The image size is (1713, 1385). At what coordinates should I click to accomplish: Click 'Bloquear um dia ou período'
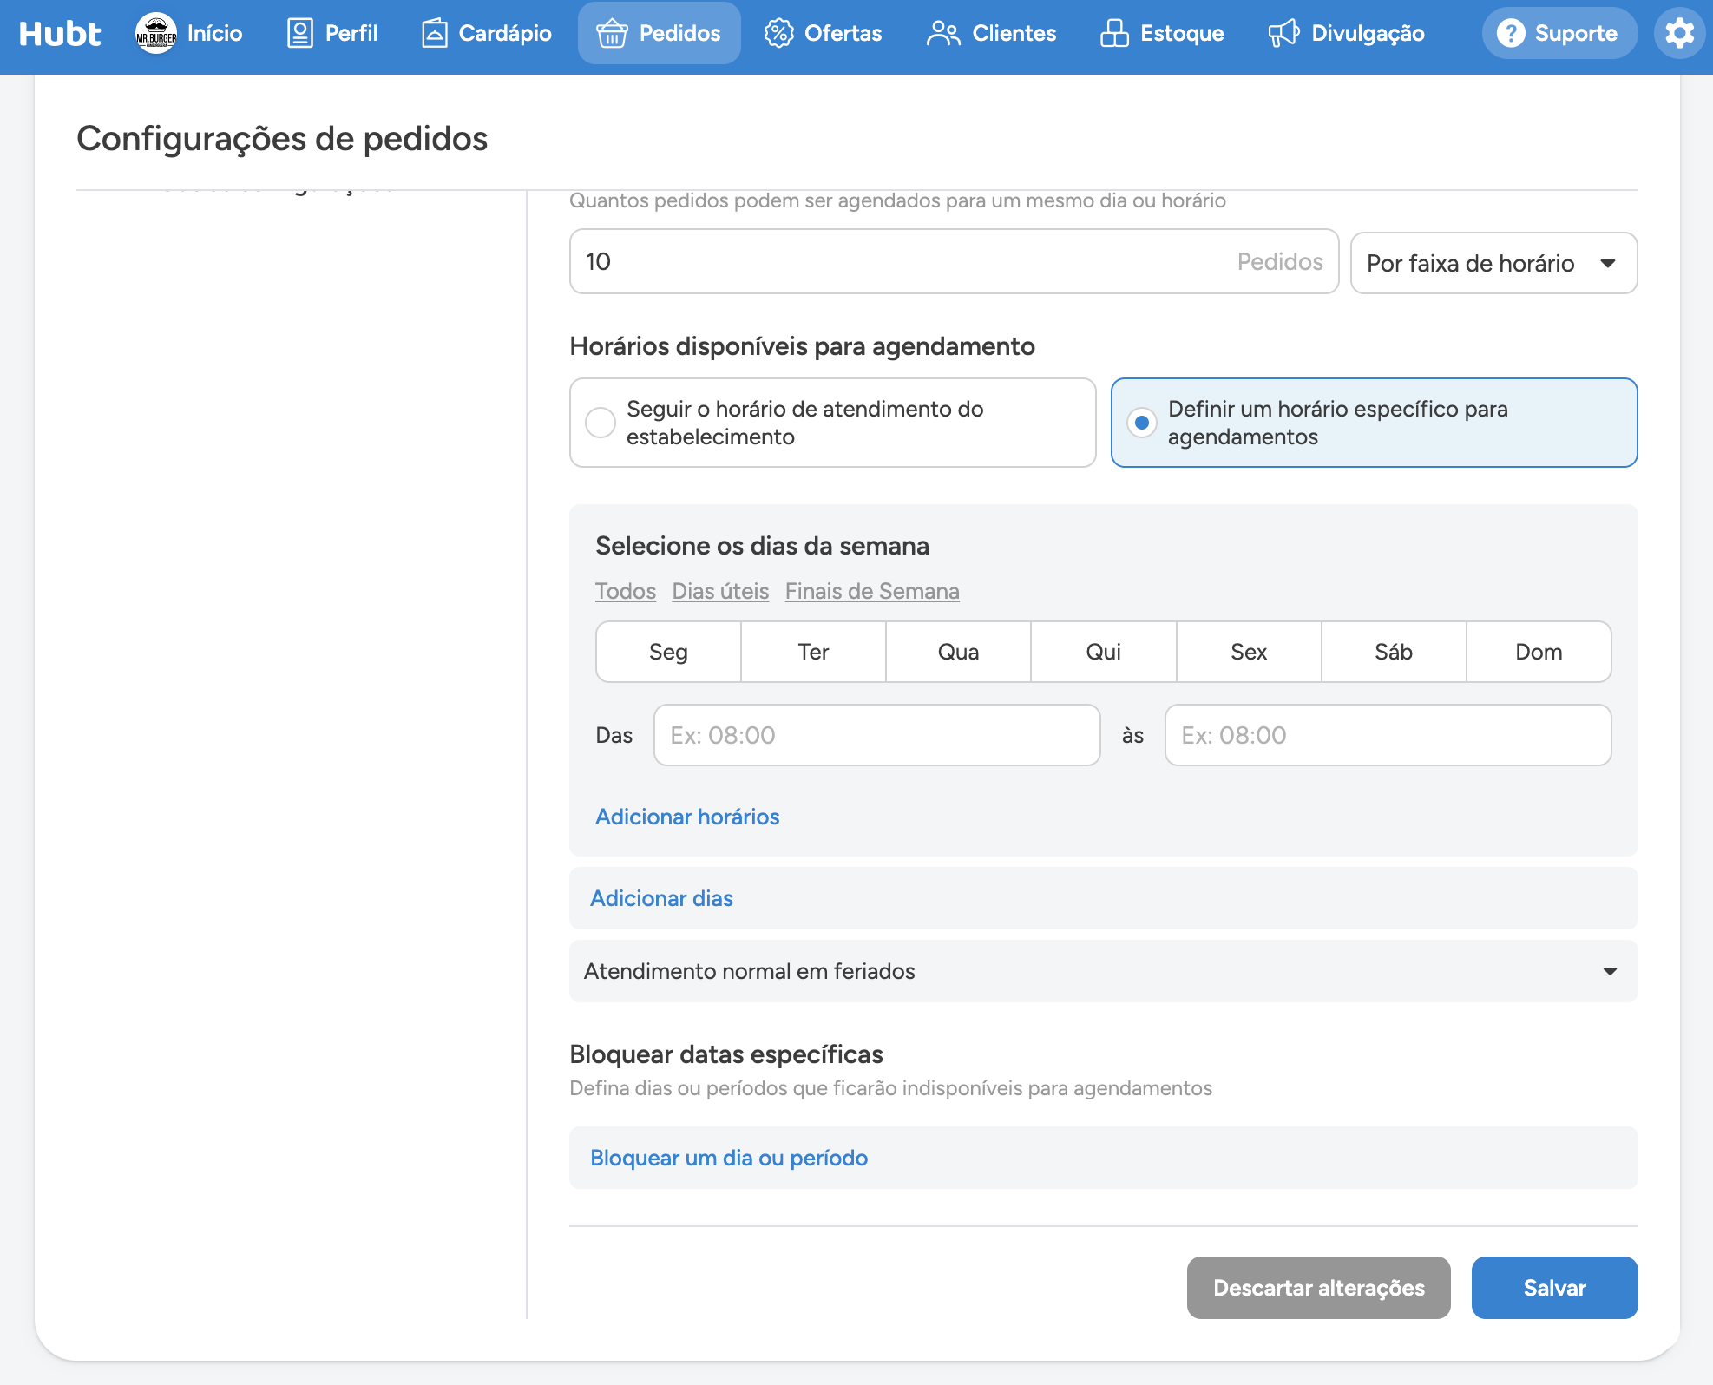tap(729, 1158)
